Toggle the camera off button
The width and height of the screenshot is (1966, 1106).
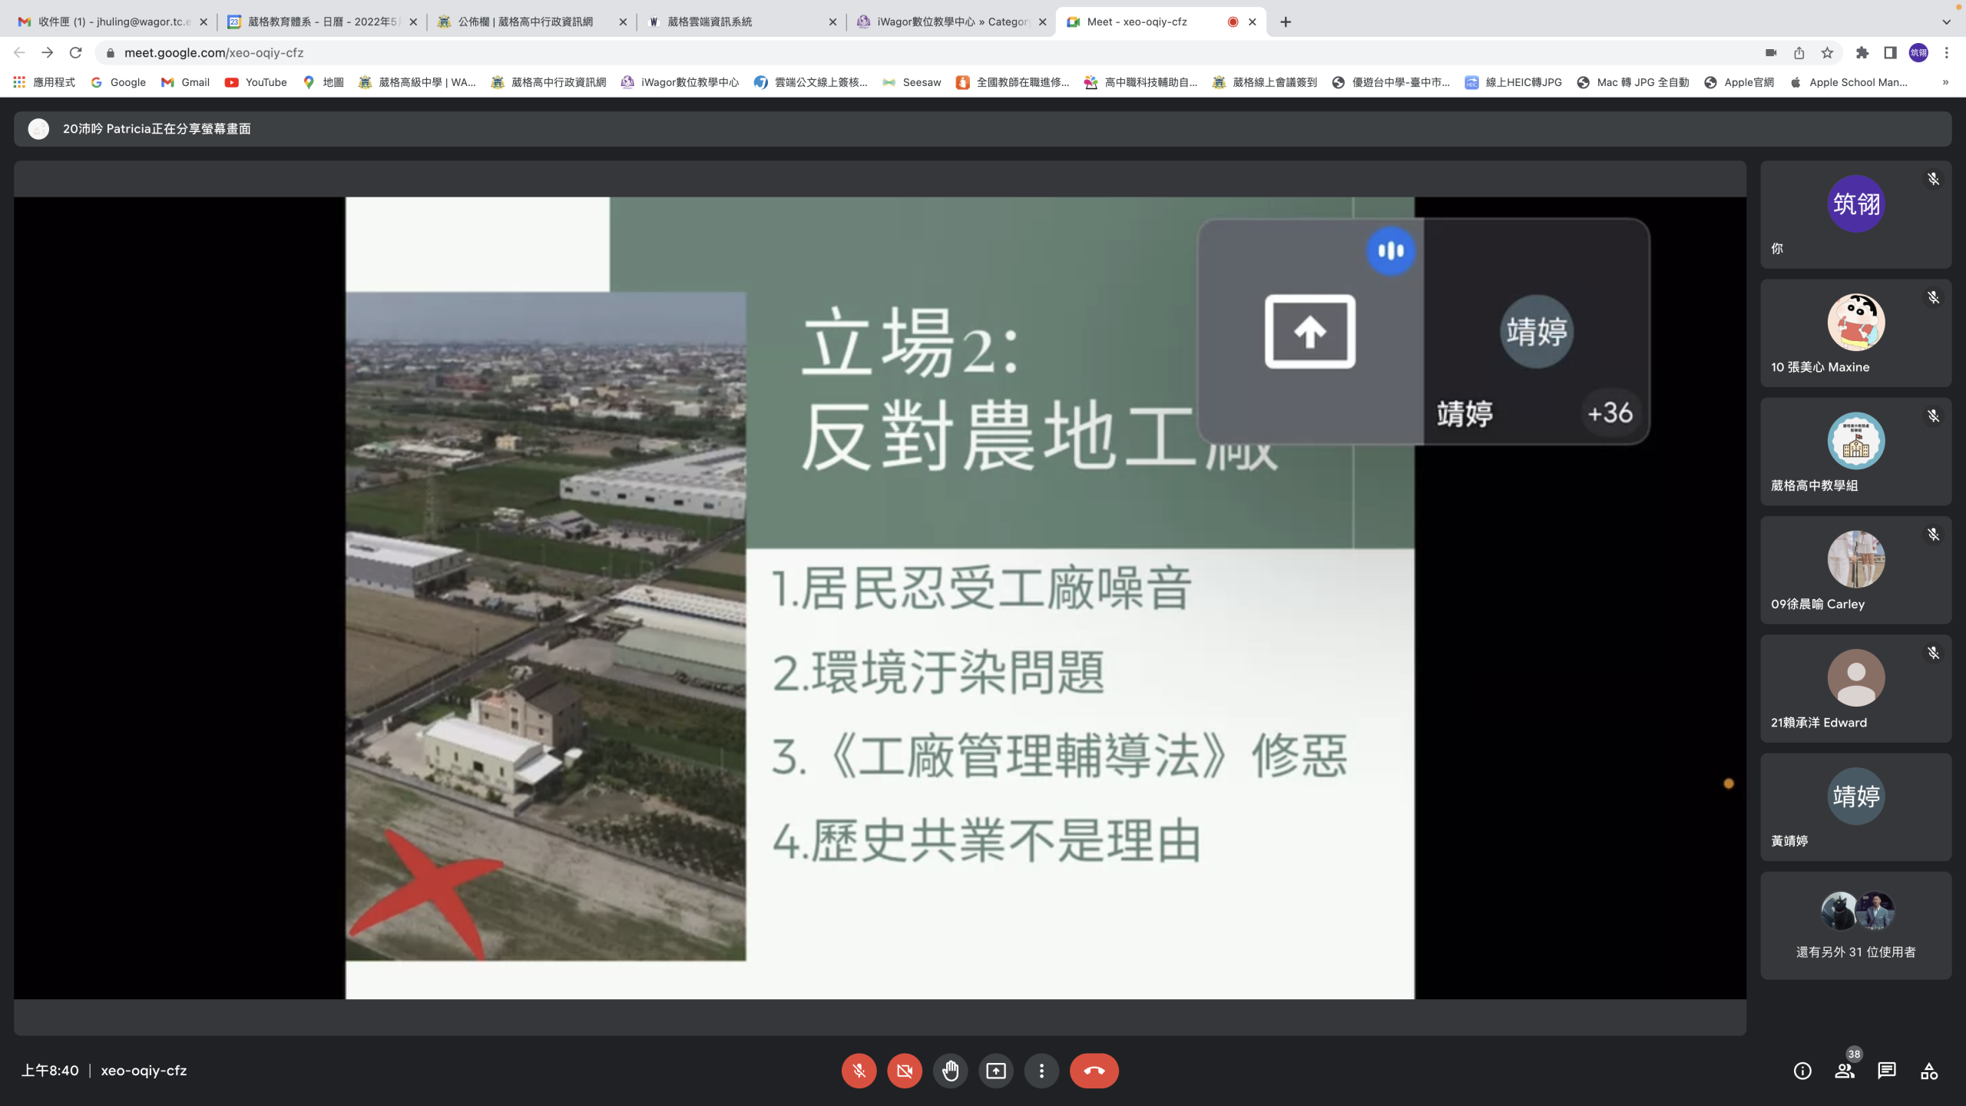click(905, 1071)
